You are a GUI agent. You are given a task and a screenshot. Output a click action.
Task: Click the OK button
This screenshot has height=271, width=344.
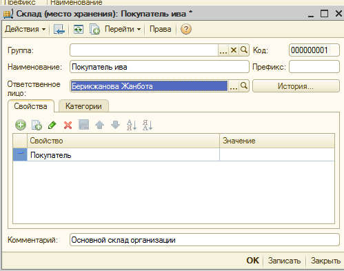(253, 261)
